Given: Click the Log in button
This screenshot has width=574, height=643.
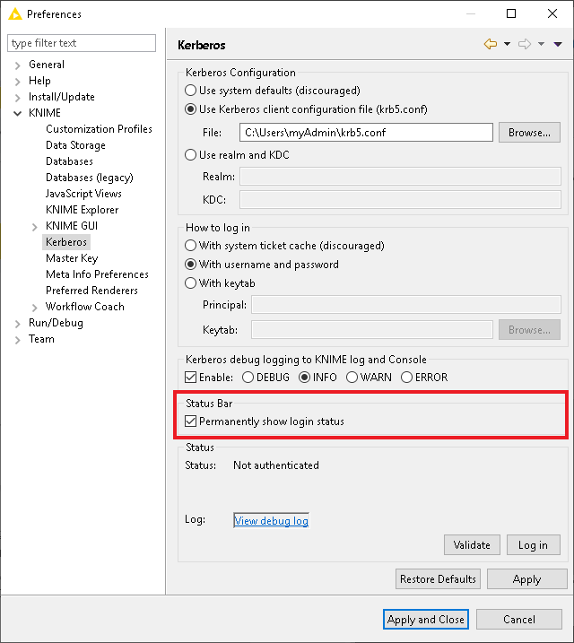Looking at the screenshot, I should point(533,545).
